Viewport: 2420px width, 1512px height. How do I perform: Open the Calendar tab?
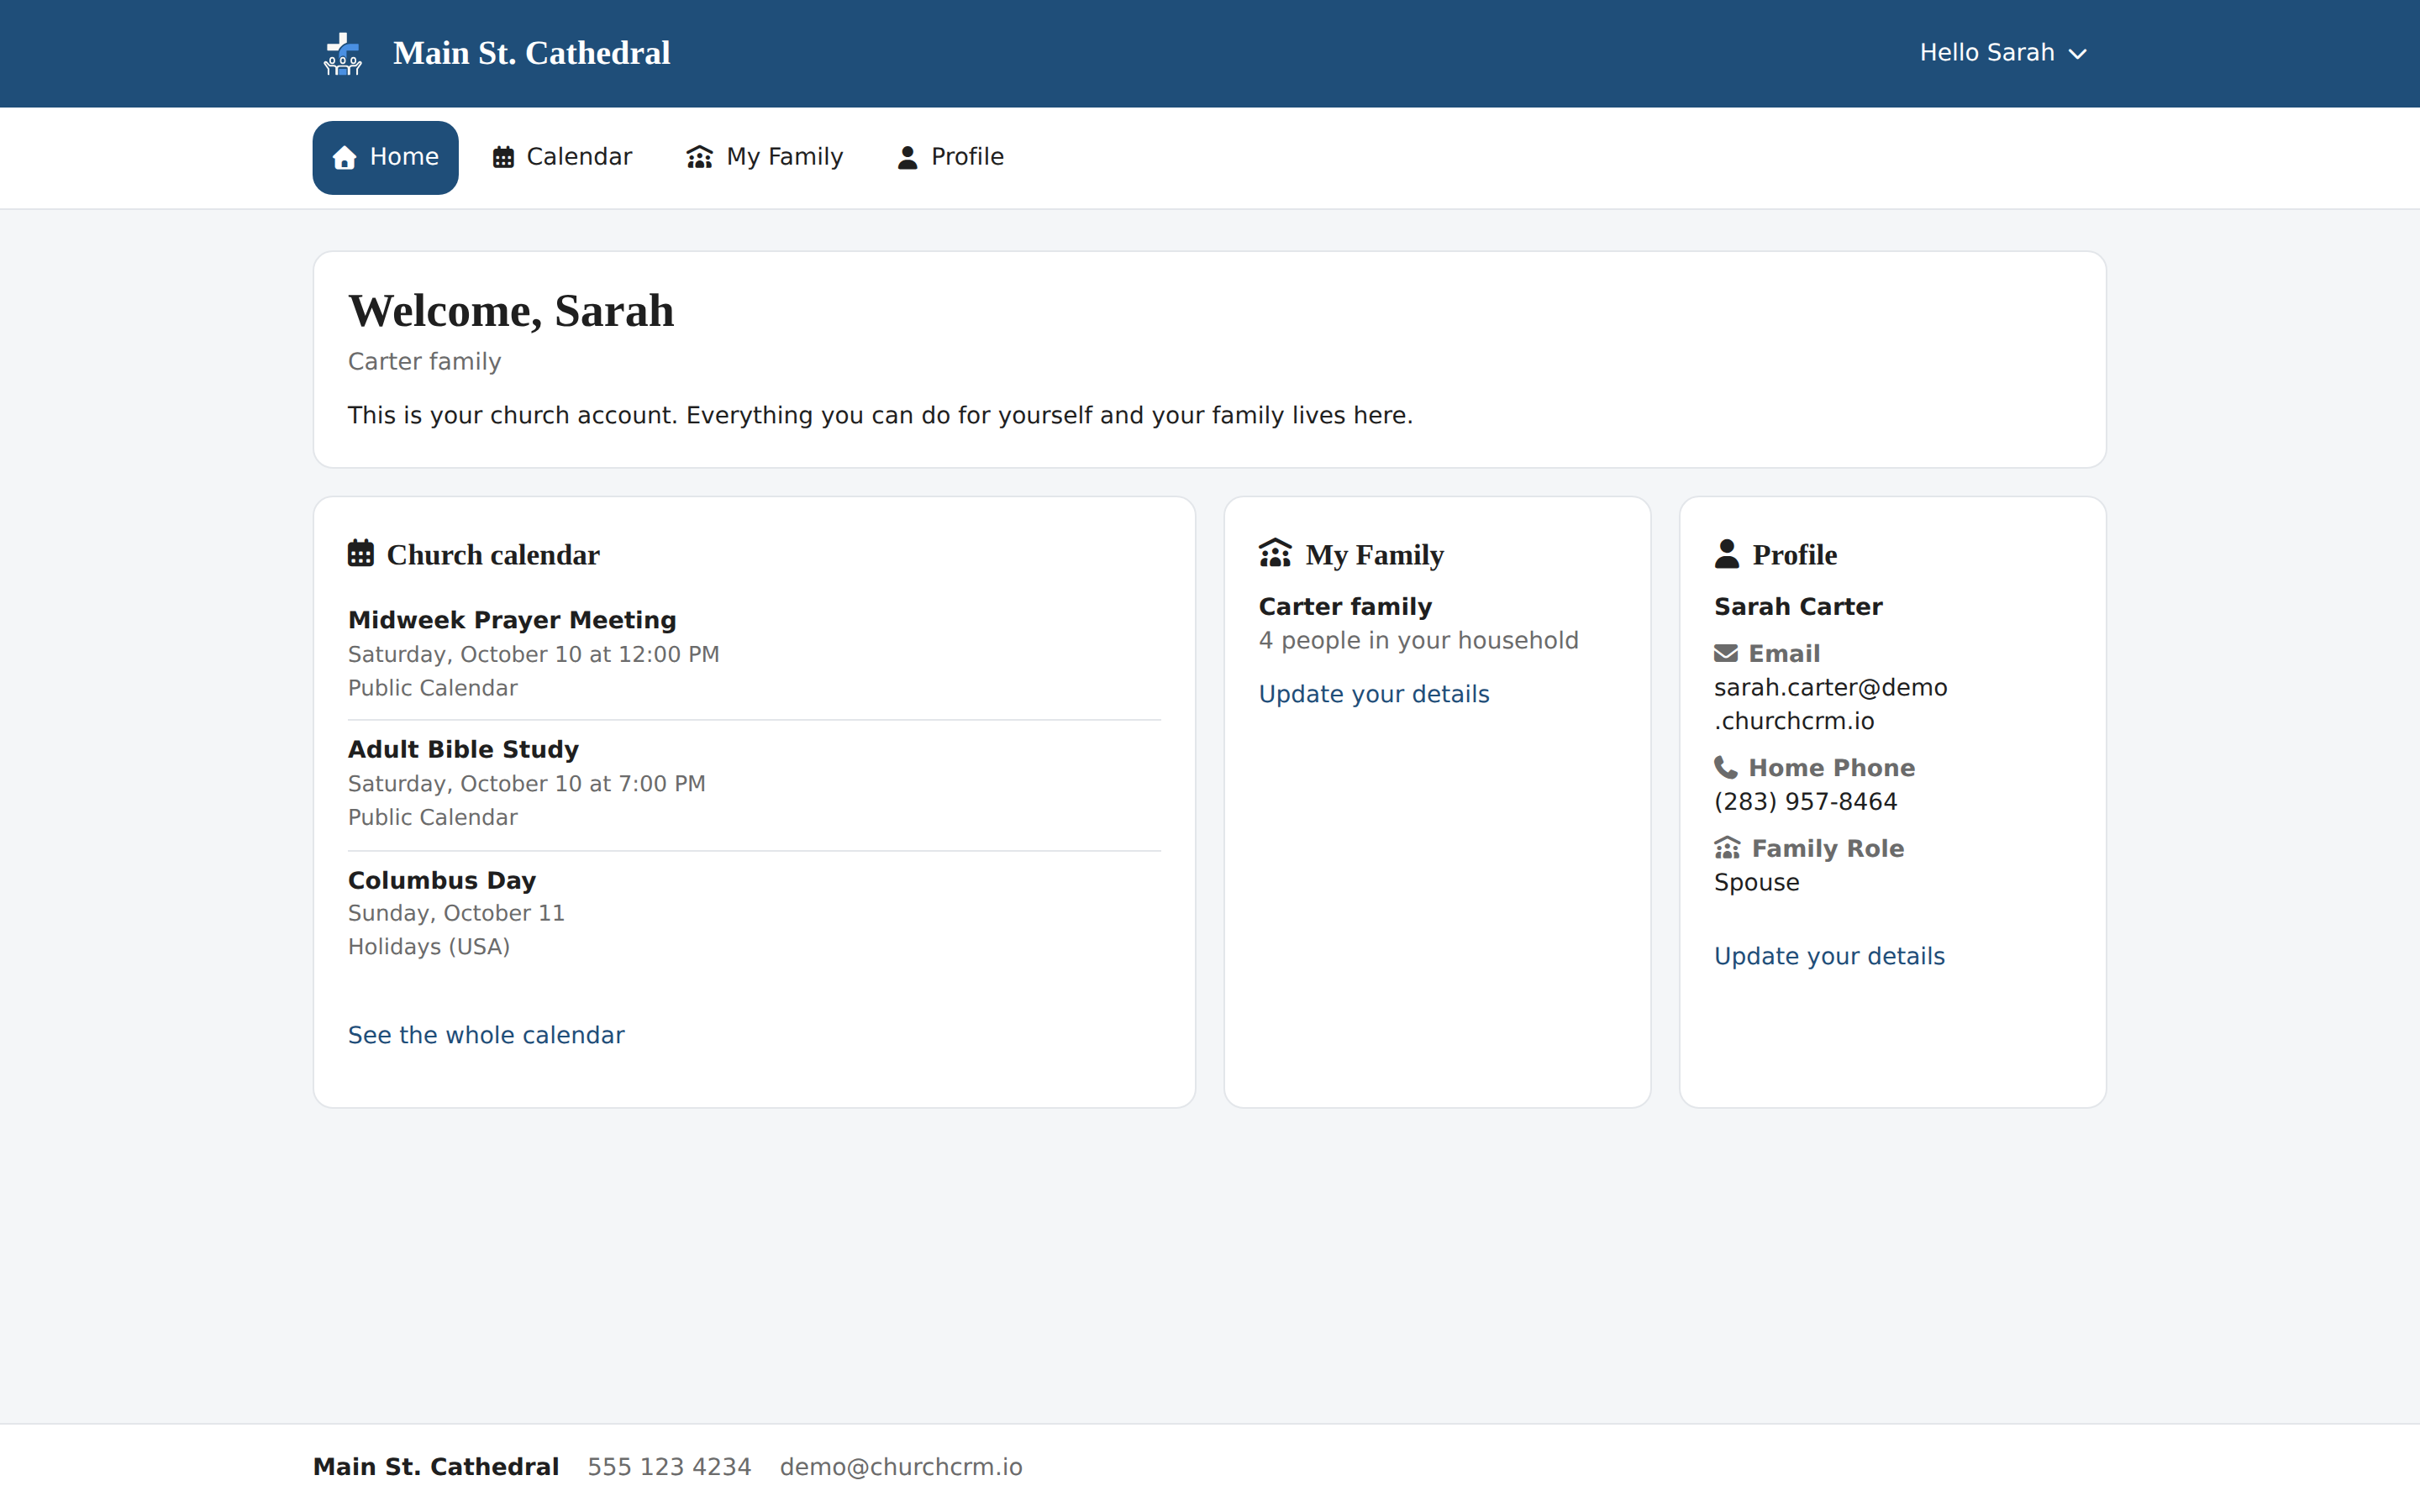point(562,157)
